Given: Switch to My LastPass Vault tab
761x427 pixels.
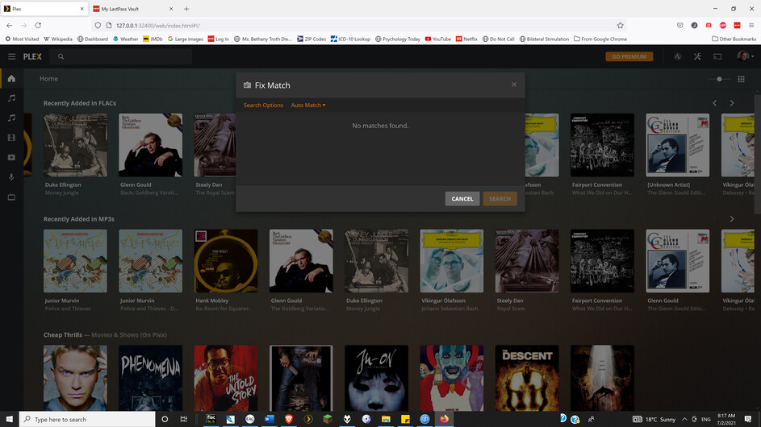Looking at the screenshot, I should click(x=132, y=9).
